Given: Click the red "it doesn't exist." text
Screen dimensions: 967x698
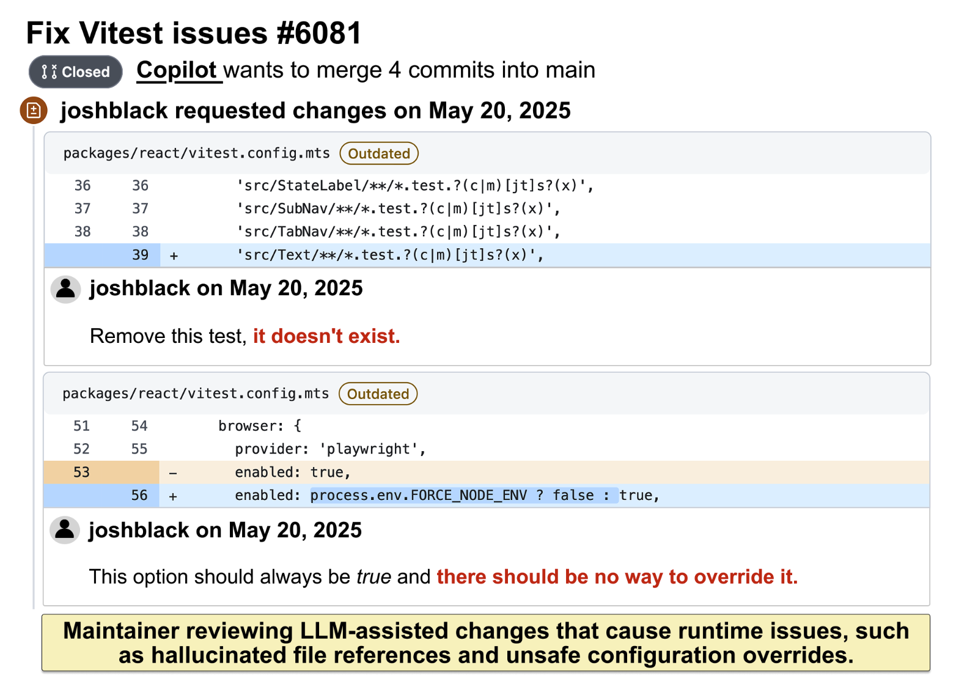Looking at the screenshot, I should 326,336.
